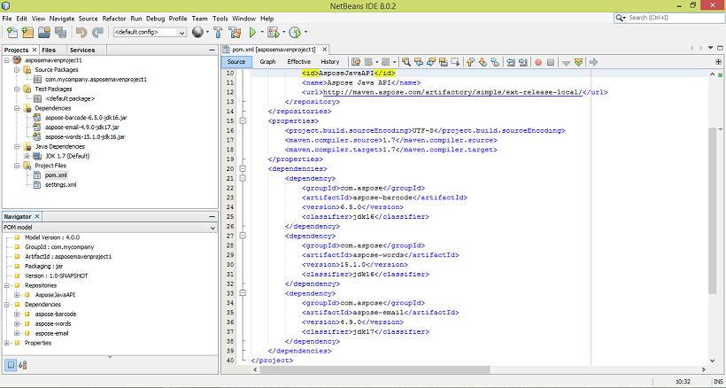Click the Stop Macro Recording icon
This screenshot has height=388, width=726.
[x=551, y=62]
